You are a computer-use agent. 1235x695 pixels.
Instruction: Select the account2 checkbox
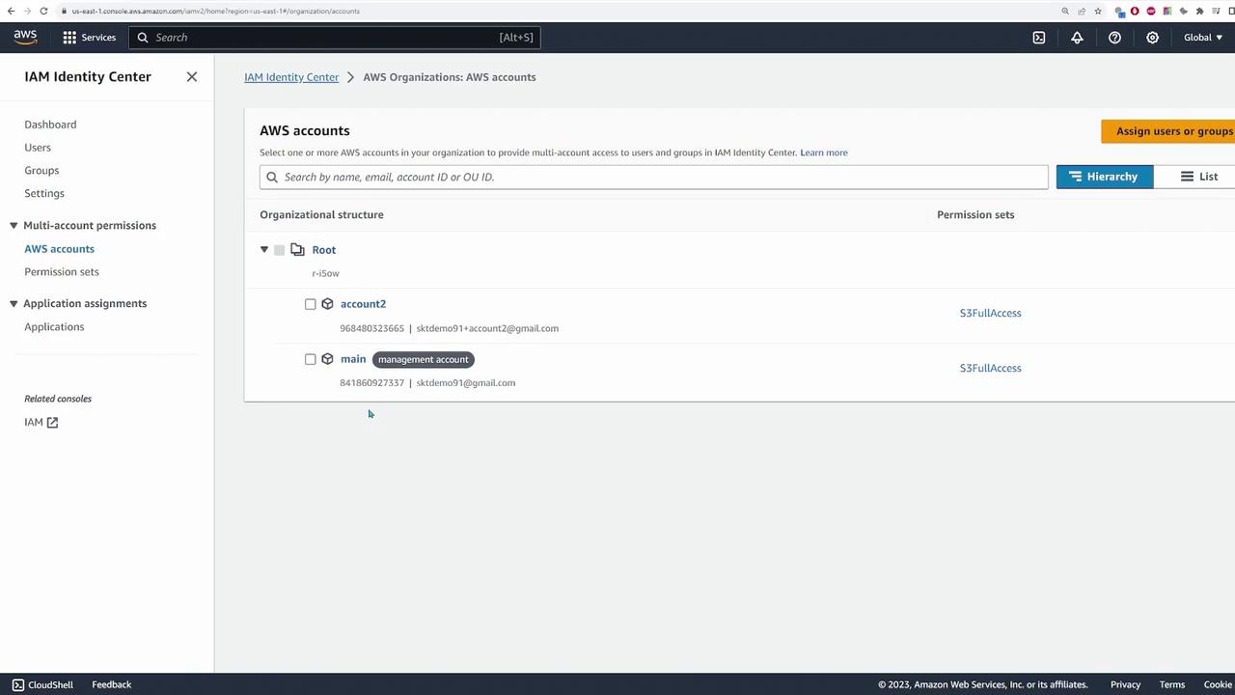point(311,304)
